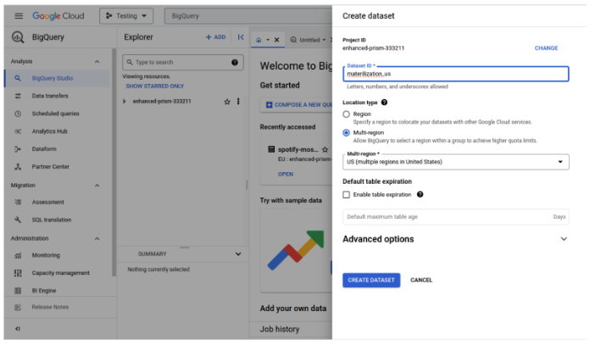The image size is (595, 345).
Task: Open the Multi-region dropdown
Action: pos(456,162)
